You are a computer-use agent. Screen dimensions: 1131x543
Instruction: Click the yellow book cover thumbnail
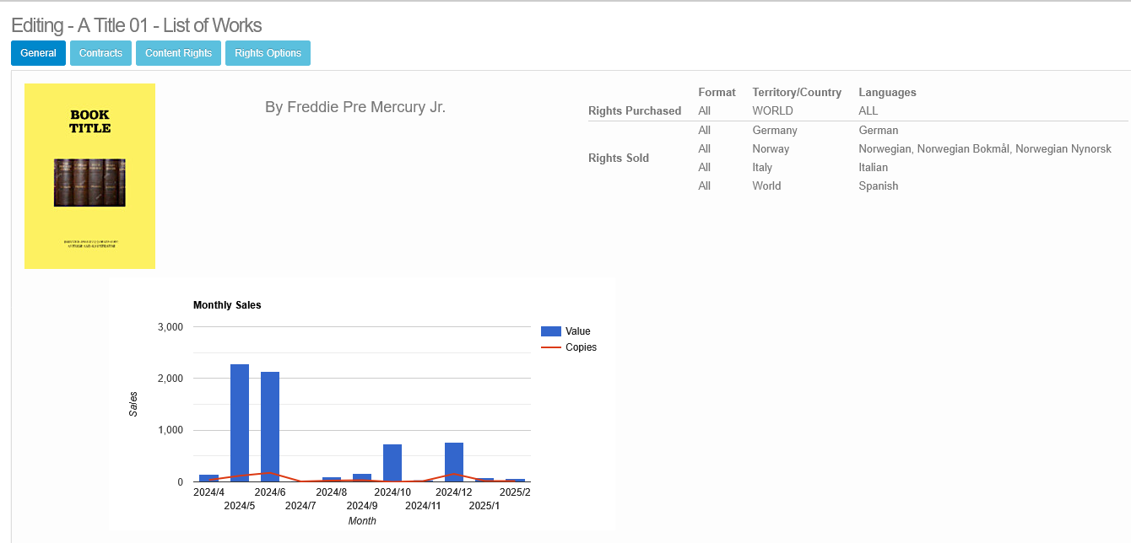(x=89, y=176)
